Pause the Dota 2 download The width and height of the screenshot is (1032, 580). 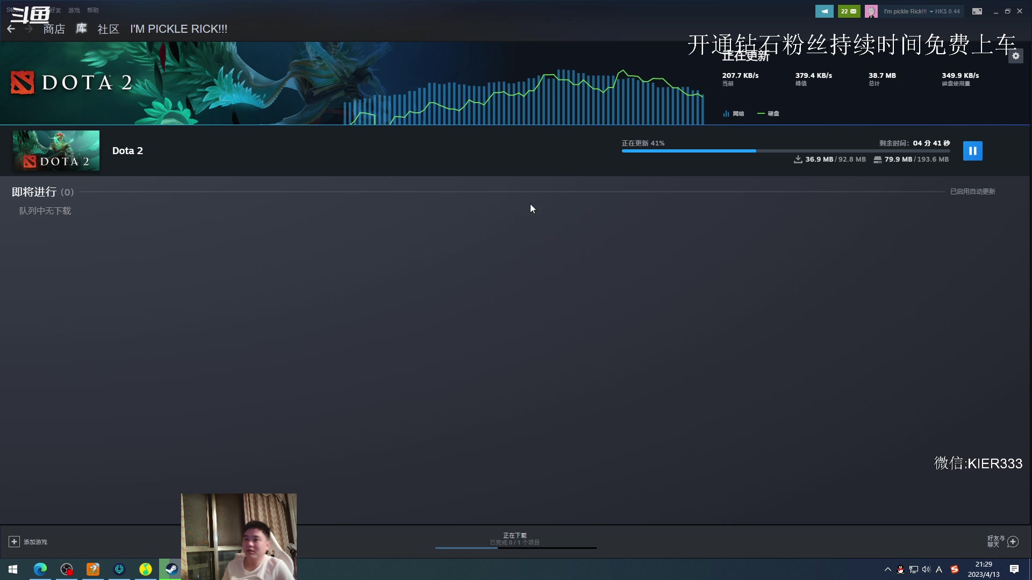[972, 151]
